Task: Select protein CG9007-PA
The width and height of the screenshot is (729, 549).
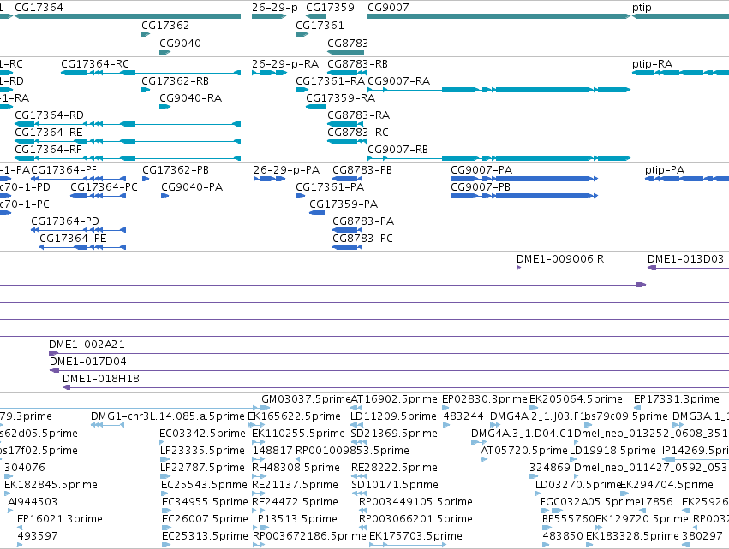Action: [x=481, y=170]
